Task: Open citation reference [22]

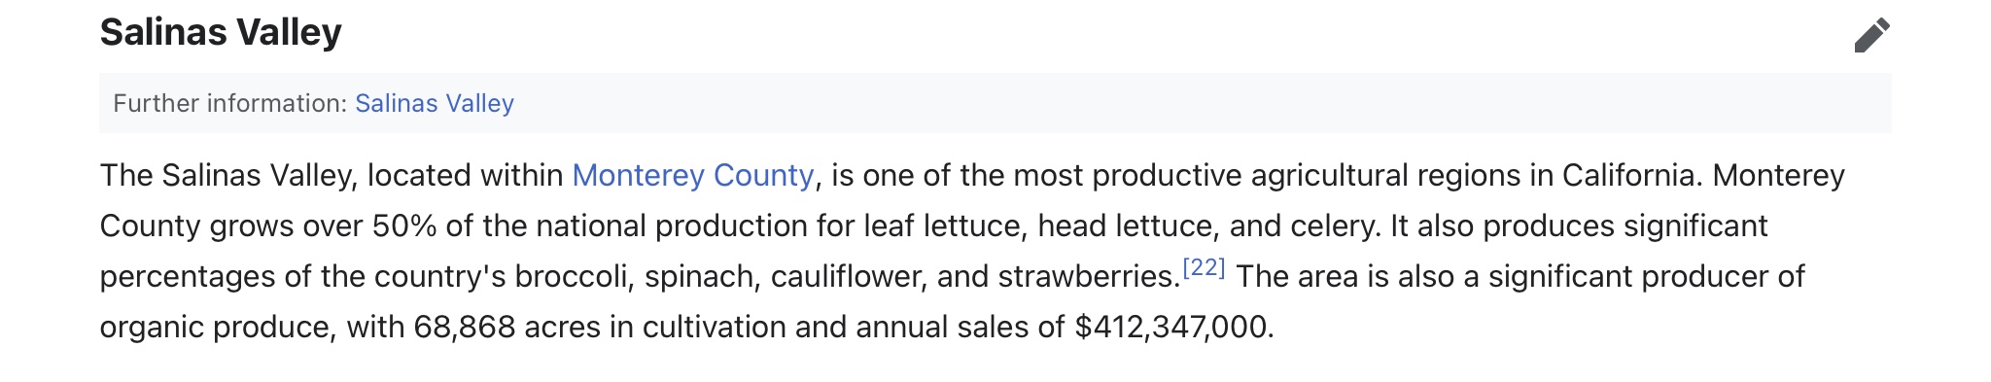Action: [1204, 267]
